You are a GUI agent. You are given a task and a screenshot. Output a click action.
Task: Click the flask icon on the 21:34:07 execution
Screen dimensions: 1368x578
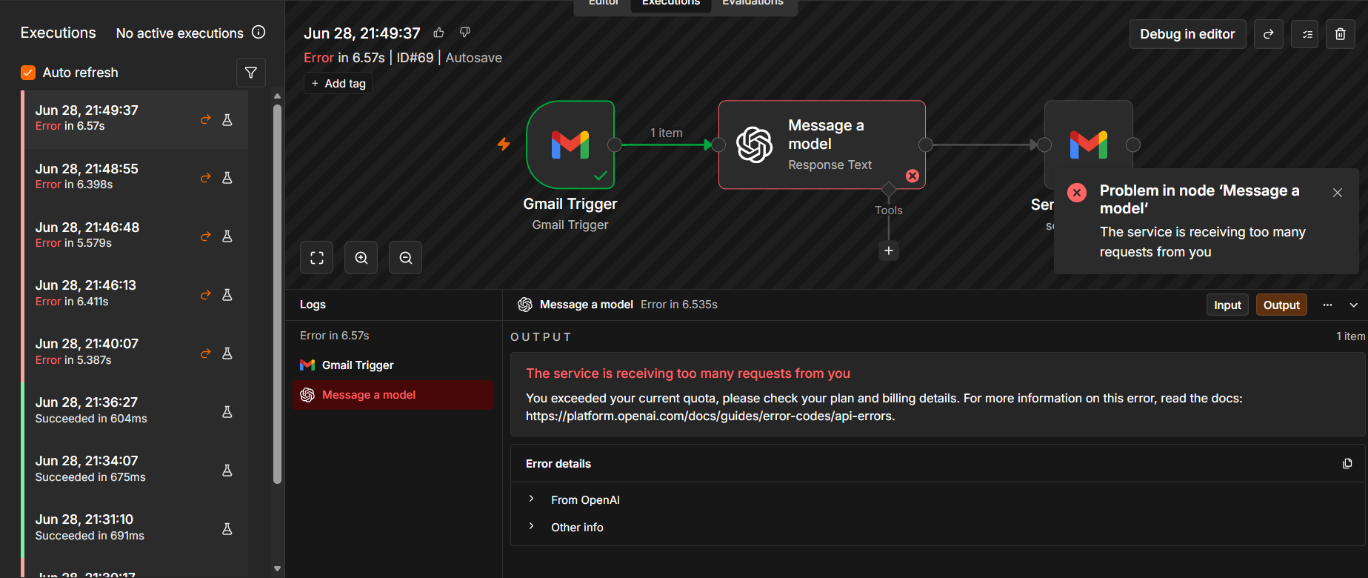227,471
